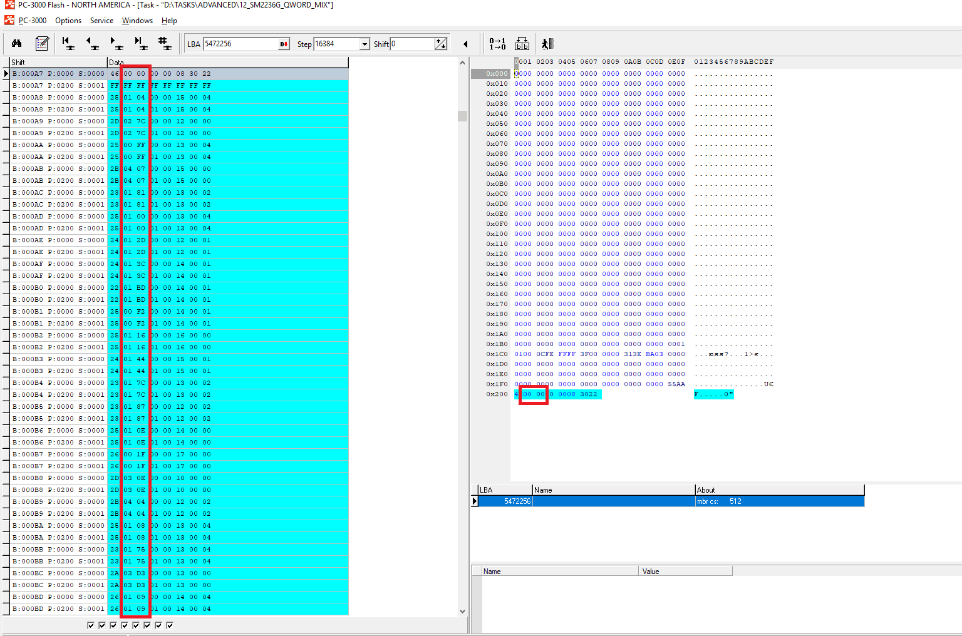Image resolution: width=962 pixels, height=636 pixels.
Task: Click the left-pointing triangle collapse arrow
Action: 465,44
